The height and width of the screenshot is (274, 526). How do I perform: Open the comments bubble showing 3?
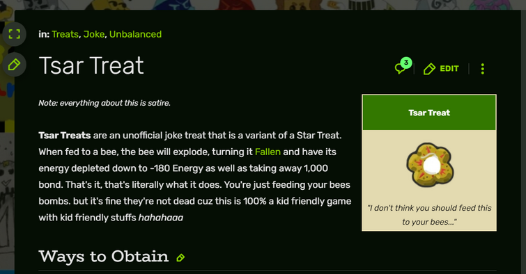(x=403, y=66)
